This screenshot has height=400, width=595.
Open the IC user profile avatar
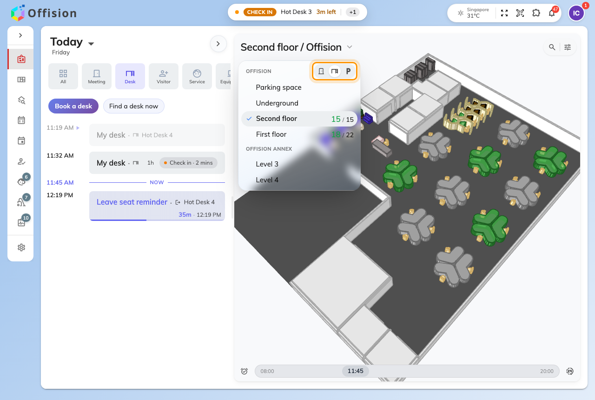tap(576, 13)
